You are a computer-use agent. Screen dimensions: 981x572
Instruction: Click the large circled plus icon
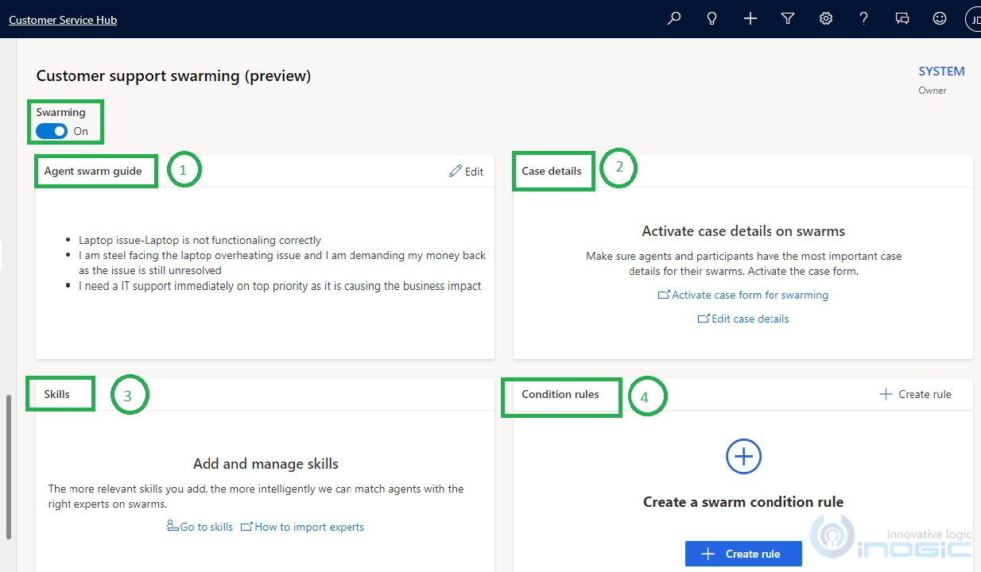[x=743, y=456]
